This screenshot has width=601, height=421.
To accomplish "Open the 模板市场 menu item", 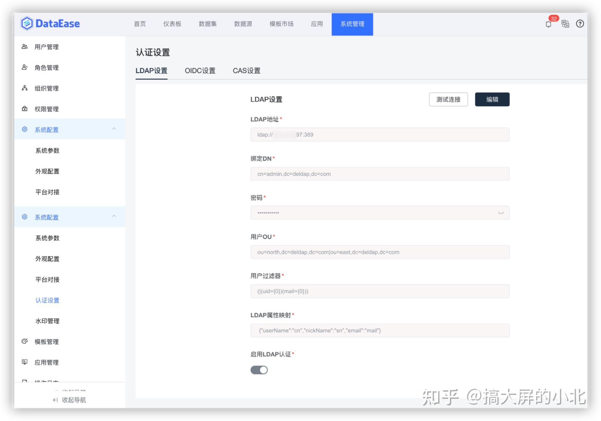I will [x=281, y=23].
